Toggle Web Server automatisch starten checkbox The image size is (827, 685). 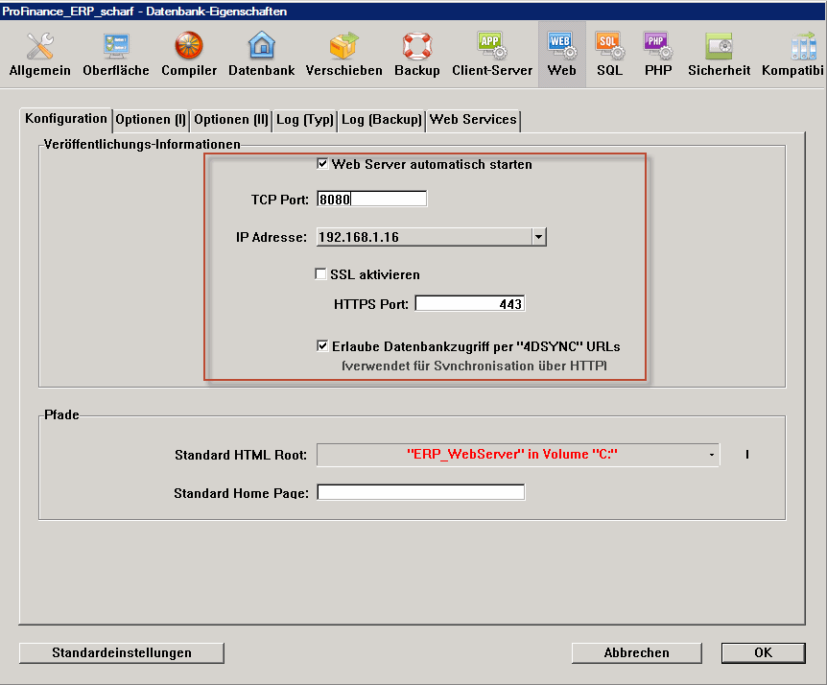click(x=323, y=164)
